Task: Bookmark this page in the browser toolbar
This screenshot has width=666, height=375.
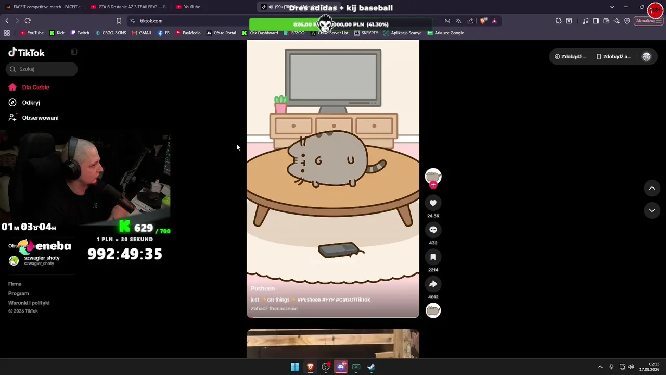Action: click(119, 21)
